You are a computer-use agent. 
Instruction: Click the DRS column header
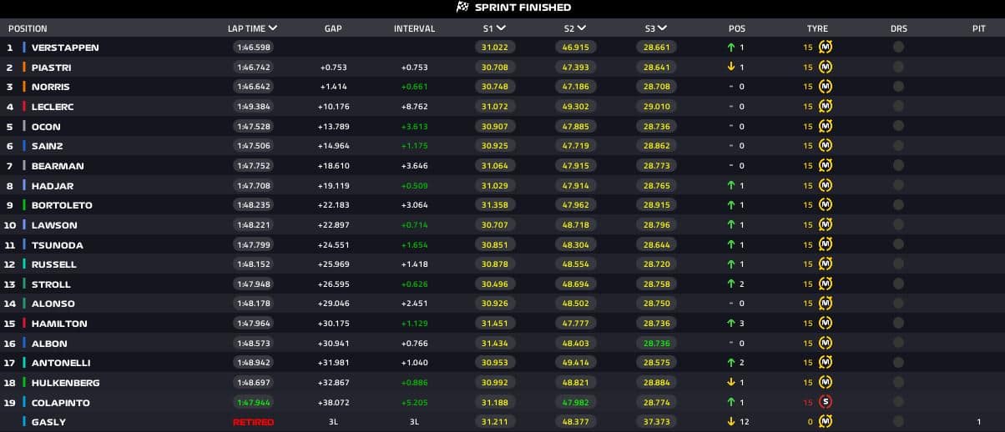pyautogui.click(x=898, y=28)
